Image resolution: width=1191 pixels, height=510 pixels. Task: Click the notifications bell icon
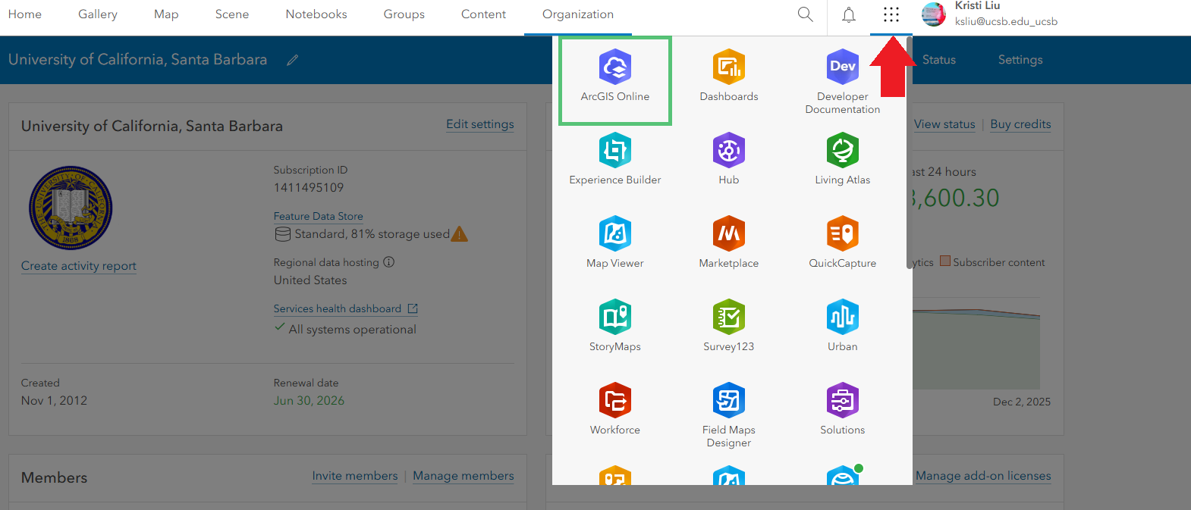click(849, 15)
